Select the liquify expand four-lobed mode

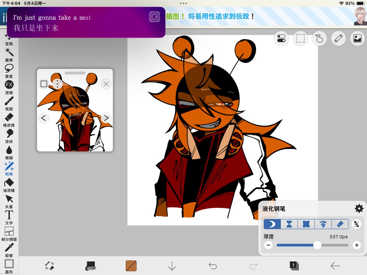[306, 224]
